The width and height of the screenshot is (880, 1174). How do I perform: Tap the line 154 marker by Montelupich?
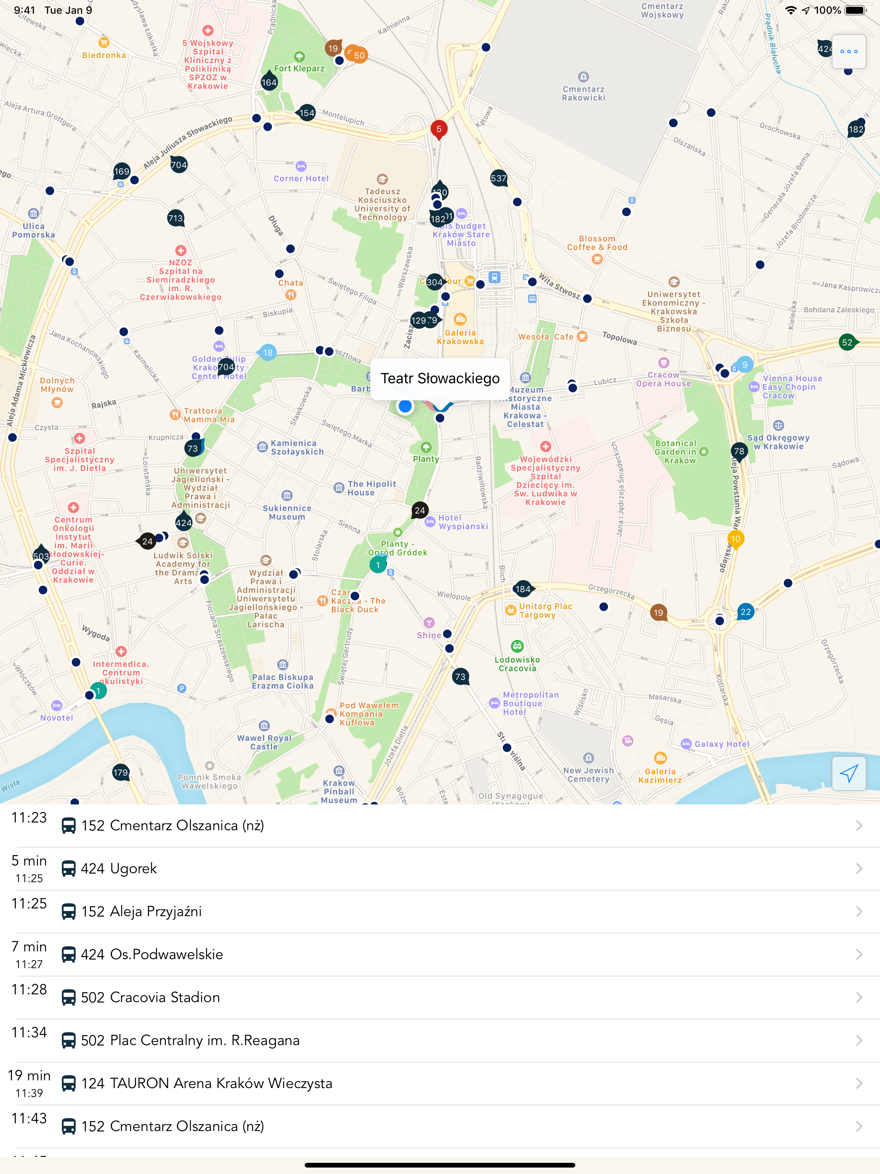point(306,113)
